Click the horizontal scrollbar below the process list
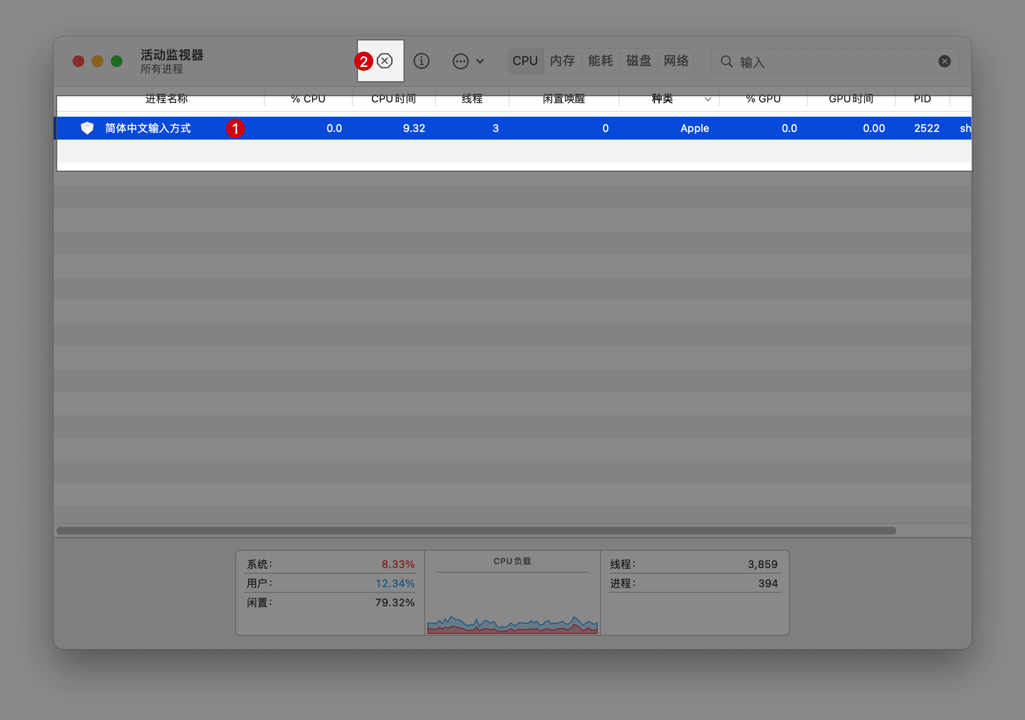 click(476, 531)
